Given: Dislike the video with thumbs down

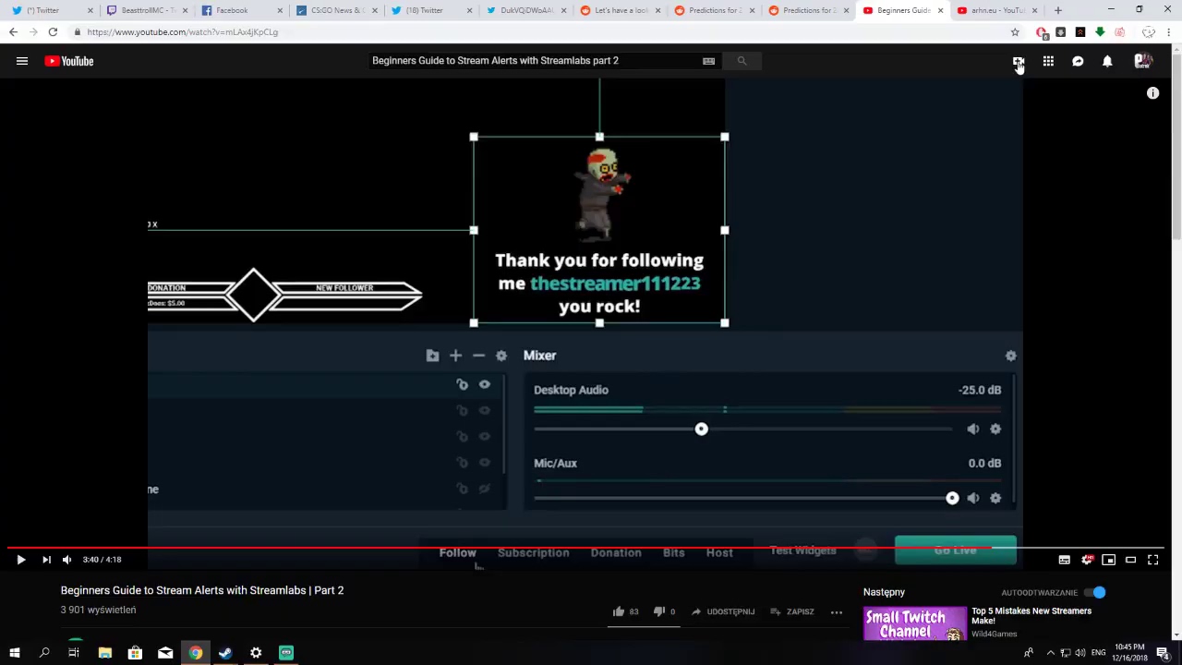Looking at the screenshot, I should point(658,611).
